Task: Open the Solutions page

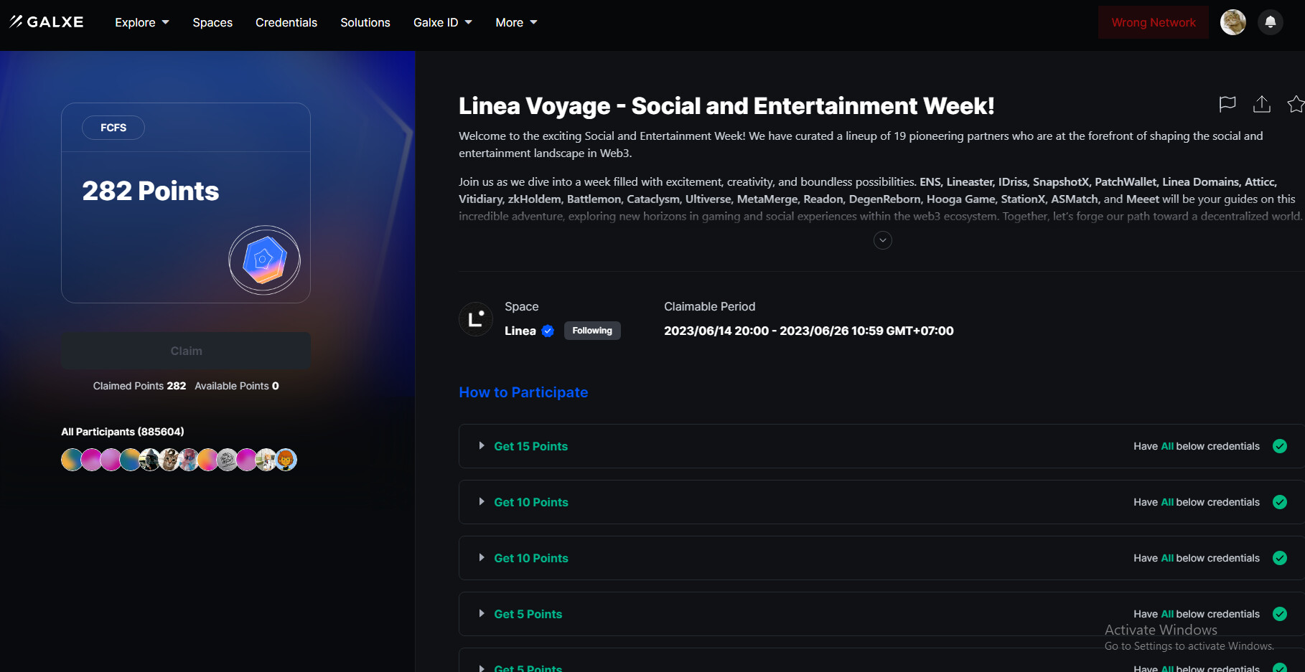Action: click(365, 22)
